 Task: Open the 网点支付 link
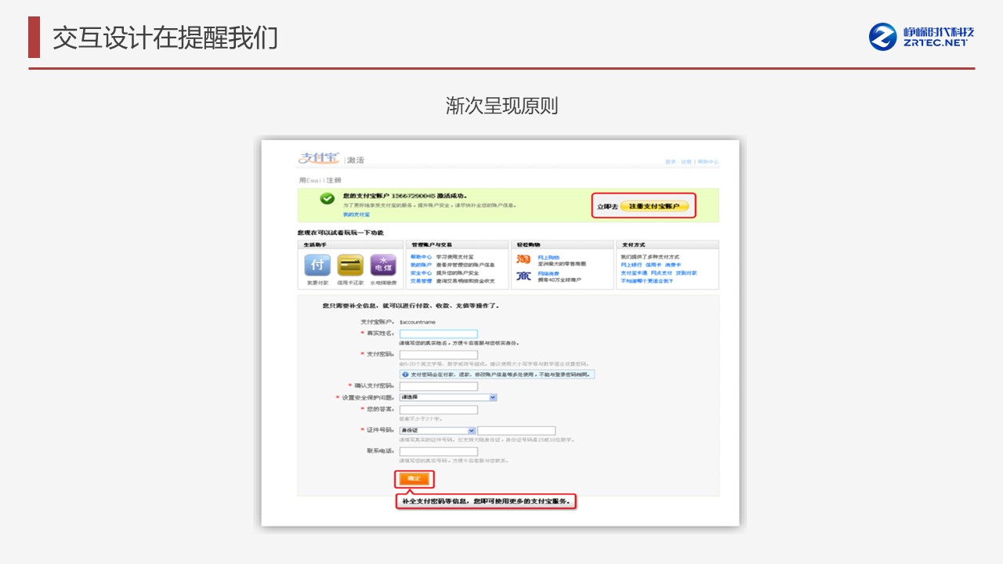tap(662, 273)
